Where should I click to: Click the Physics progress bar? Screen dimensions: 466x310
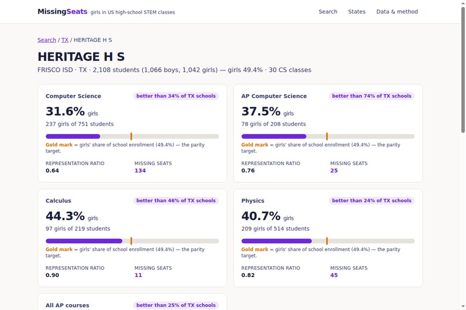328,241
